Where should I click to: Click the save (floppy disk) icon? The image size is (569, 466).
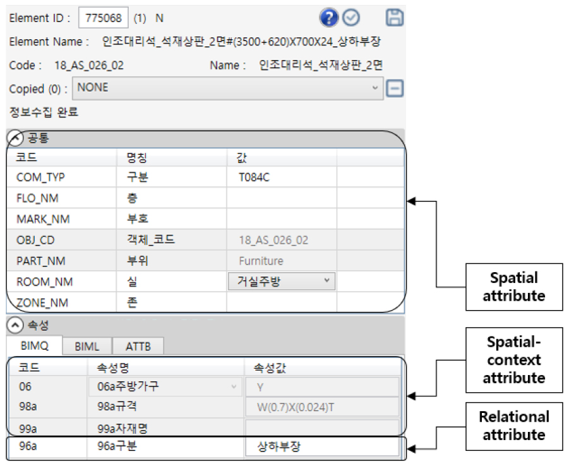tap(393, 18)
